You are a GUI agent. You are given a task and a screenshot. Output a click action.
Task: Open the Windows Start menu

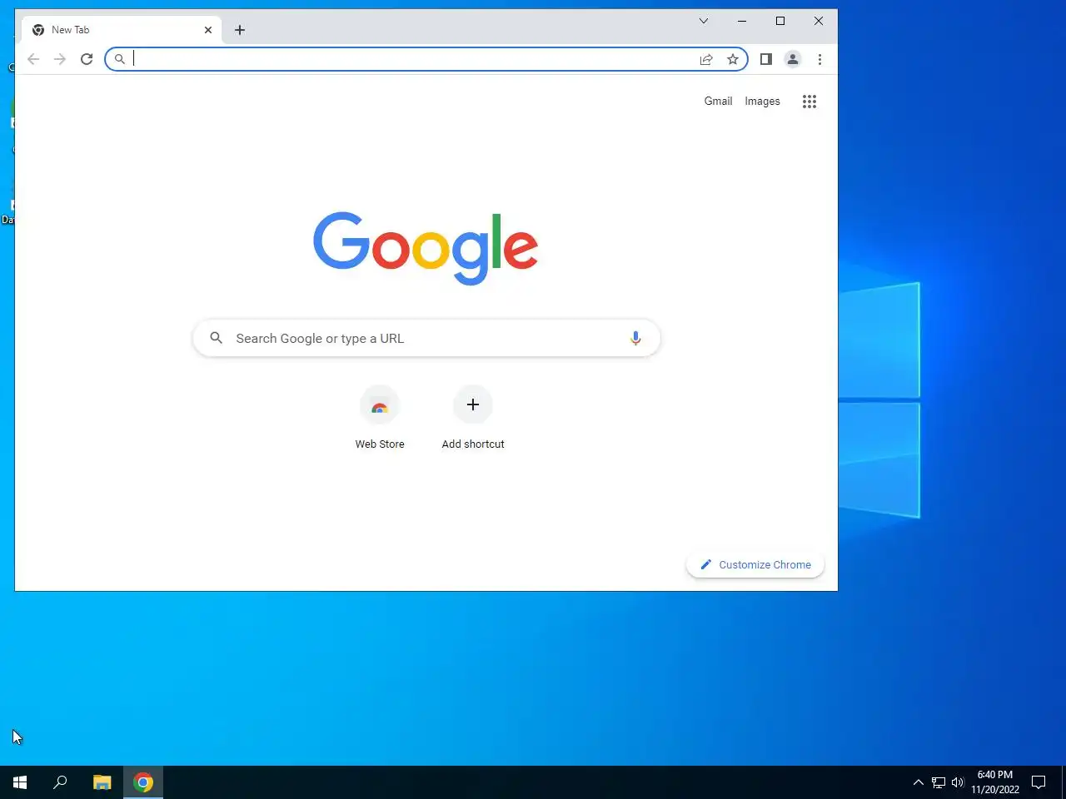point(20,782)
